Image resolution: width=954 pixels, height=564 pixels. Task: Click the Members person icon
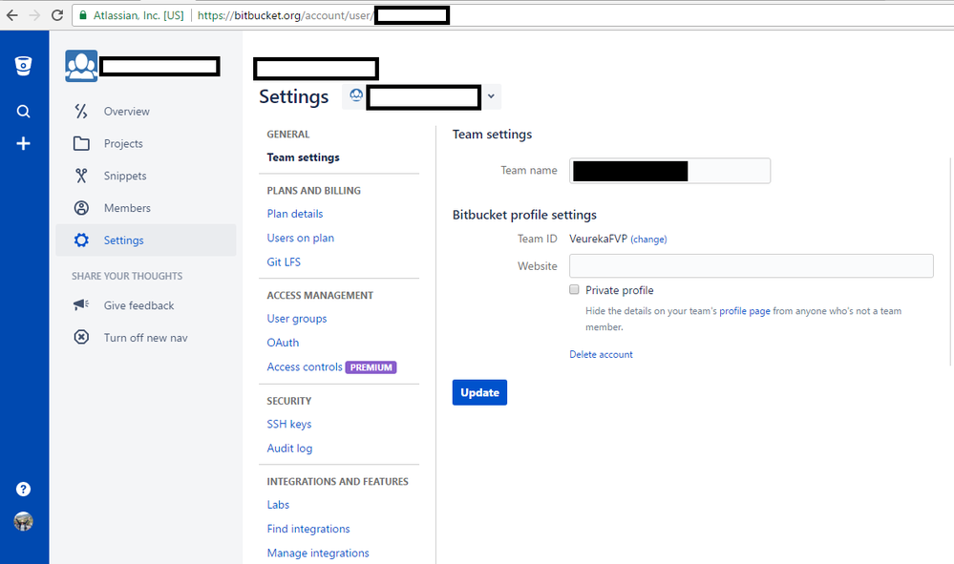(81, 208)
